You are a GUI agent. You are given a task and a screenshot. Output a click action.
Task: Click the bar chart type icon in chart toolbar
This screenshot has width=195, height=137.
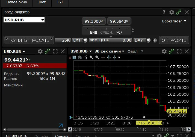tap(80, 57)
